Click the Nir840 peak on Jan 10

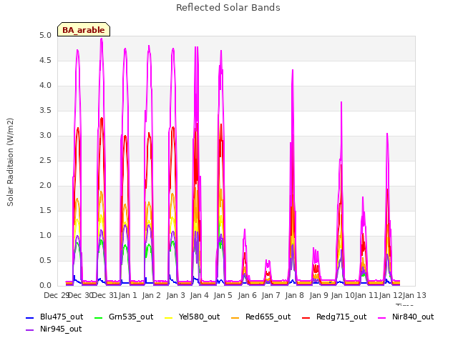(341, 102)
